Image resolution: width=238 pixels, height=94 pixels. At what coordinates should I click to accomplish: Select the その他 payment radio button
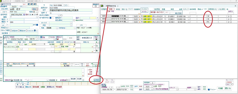tap(49, 37)
